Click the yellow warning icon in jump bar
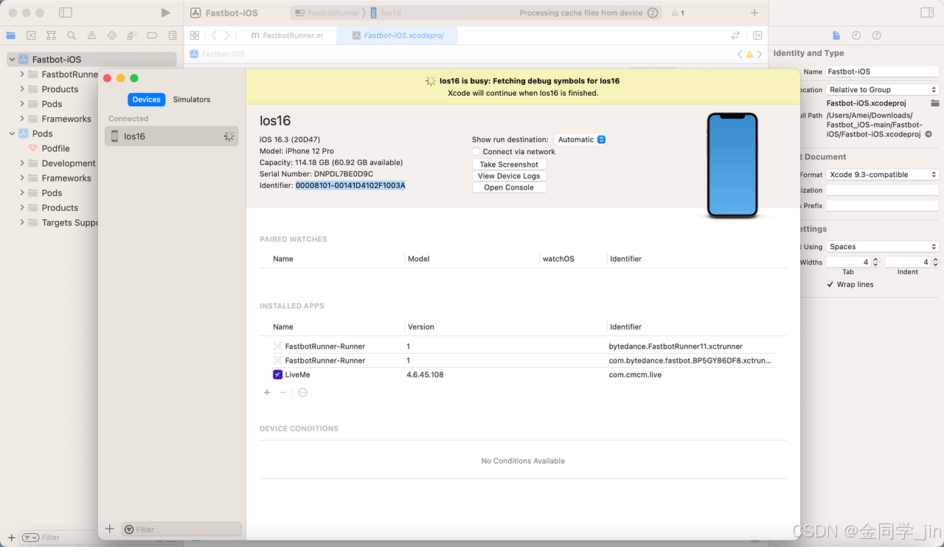The height and width of the screenshot is (547, 944). pyautogui.click(x=750, y=55)
